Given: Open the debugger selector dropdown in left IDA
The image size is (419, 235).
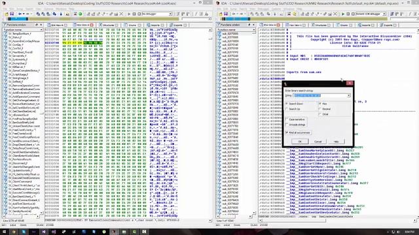Looking at the screenshot, I should coord(170,14).
